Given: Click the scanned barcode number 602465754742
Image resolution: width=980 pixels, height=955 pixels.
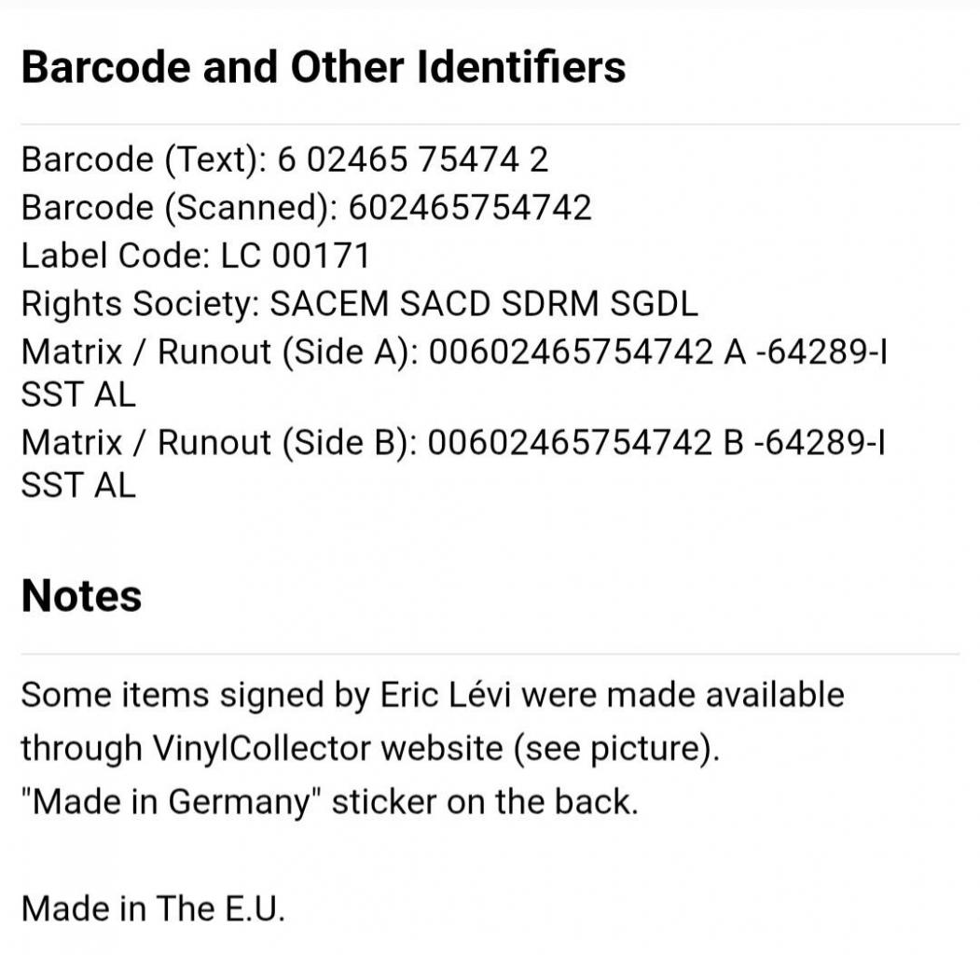Looking at the screenshot, I should [x=470, y=207].
